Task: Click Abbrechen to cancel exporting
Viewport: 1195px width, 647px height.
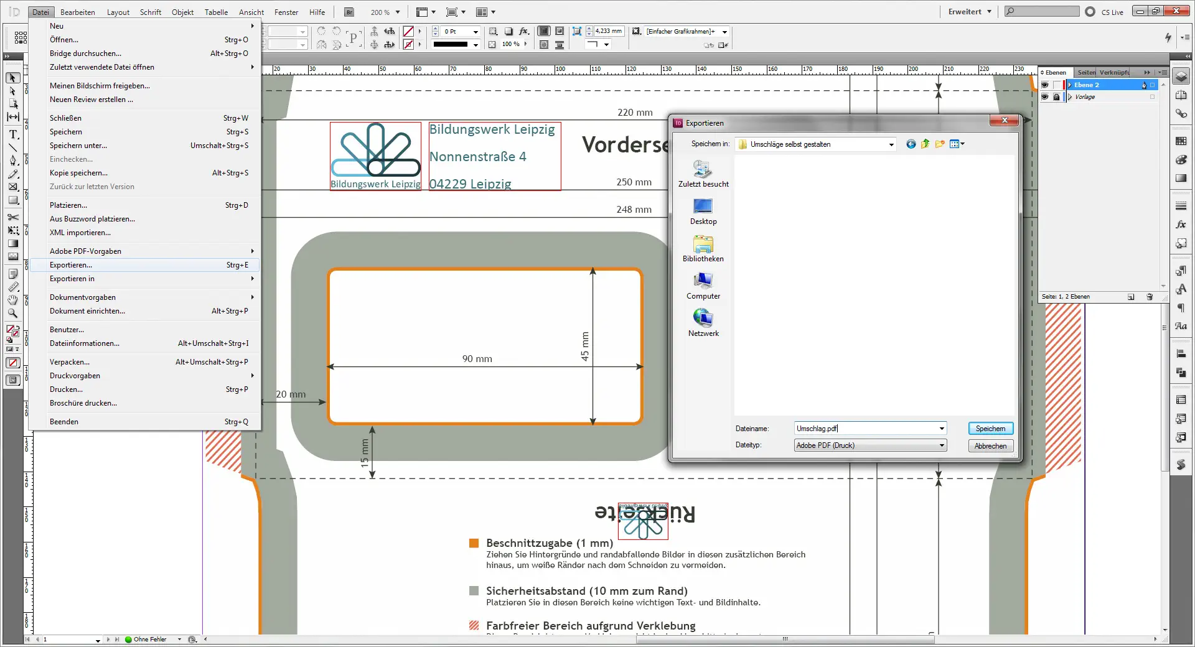Action: coord(990,446)
